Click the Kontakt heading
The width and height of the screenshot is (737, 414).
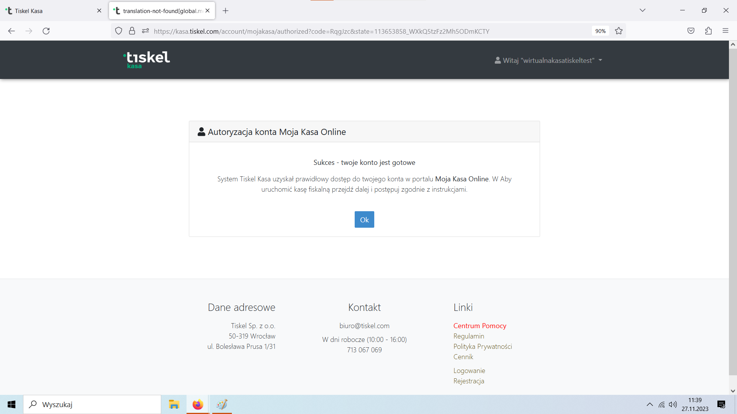coord(364,307)
